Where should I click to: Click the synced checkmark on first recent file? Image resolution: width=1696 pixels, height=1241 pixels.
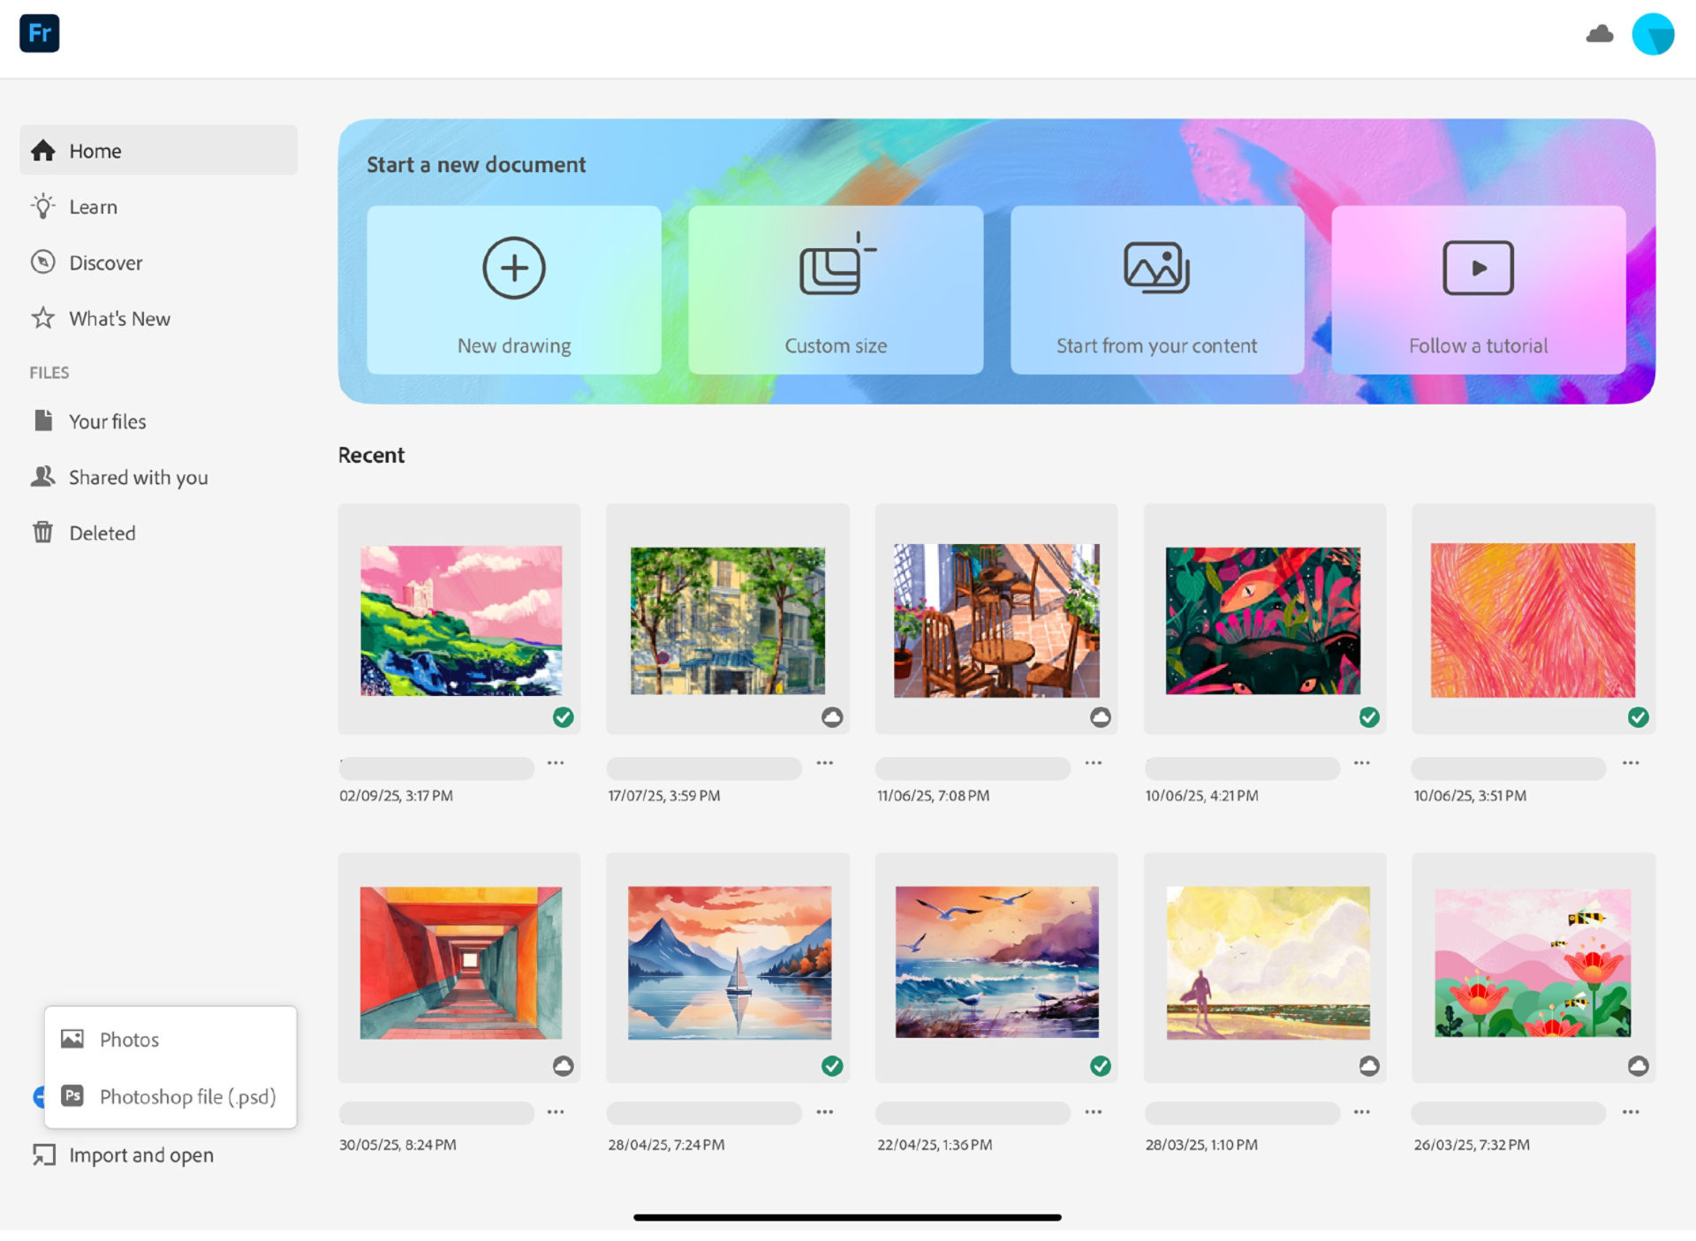click(x=564, y=717)
